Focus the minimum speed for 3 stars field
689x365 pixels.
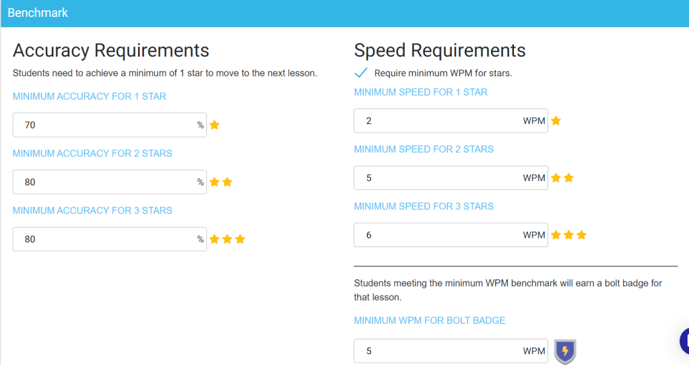tap(451, 235)
